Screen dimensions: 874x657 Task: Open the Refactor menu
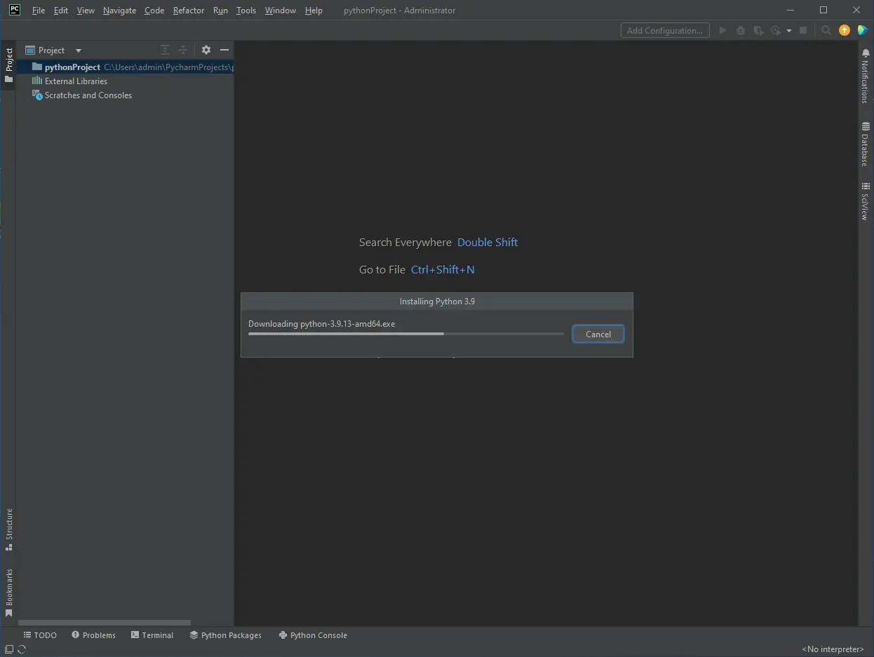click(189, 11)
